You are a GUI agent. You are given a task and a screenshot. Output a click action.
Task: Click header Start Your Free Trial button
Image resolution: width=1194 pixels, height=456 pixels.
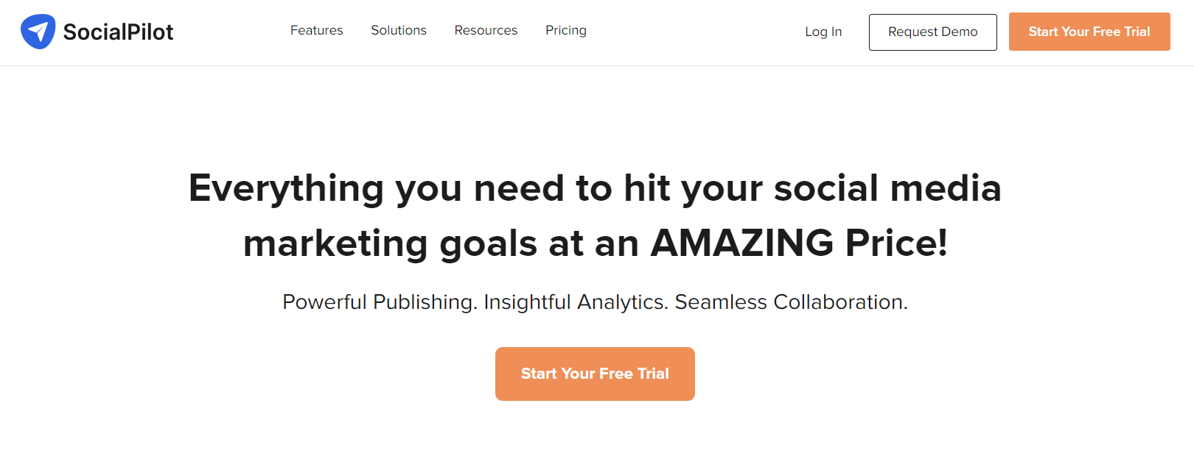click(1089, 32)
